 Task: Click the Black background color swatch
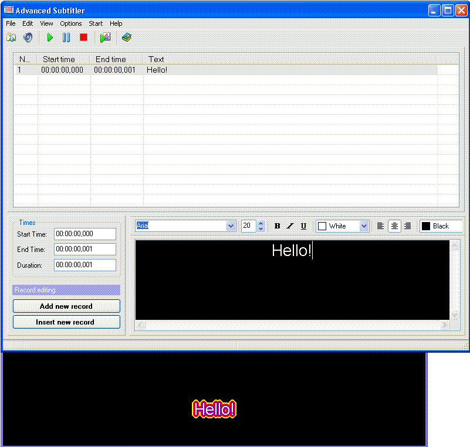(426, 226)
